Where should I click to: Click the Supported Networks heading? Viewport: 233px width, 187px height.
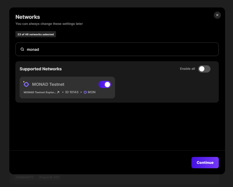point(40,69)
